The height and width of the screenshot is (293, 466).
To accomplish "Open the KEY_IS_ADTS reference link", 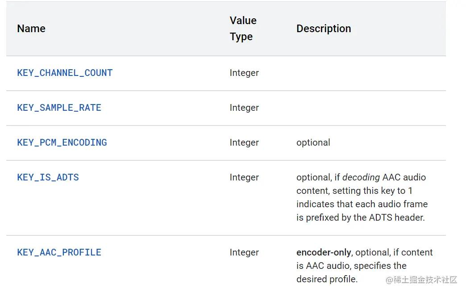I will [x=48, y=177].
